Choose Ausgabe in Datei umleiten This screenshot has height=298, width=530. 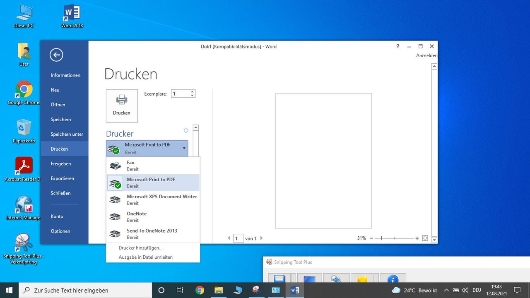[145, 257]
